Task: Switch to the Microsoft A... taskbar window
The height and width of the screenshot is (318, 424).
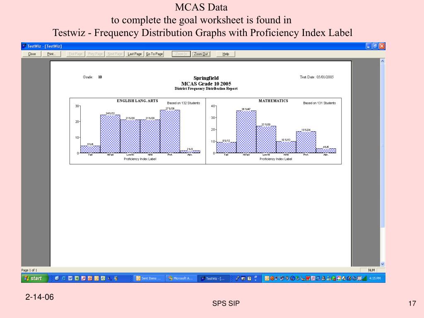Action: pos(181,278)
